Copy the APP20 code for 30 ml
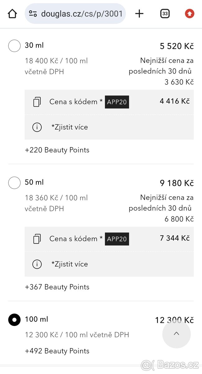This screenshot has height=374, width=202. tap(37, 102)
